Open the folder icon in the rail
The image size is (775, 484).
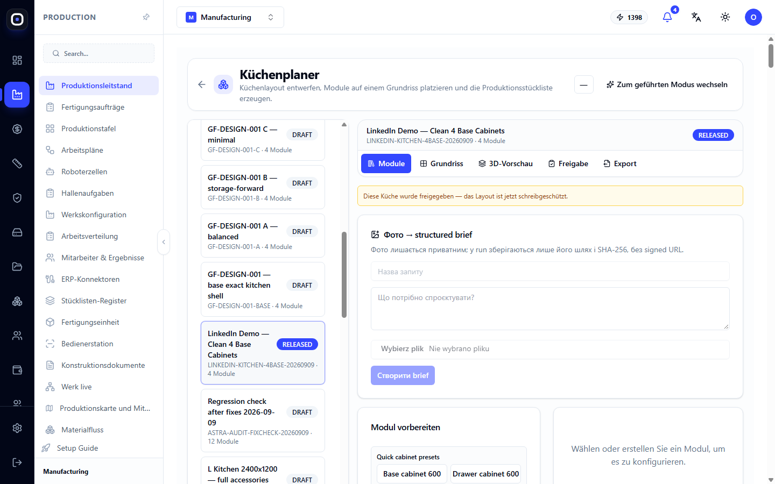pyautogui.click(x=17, y=267)
